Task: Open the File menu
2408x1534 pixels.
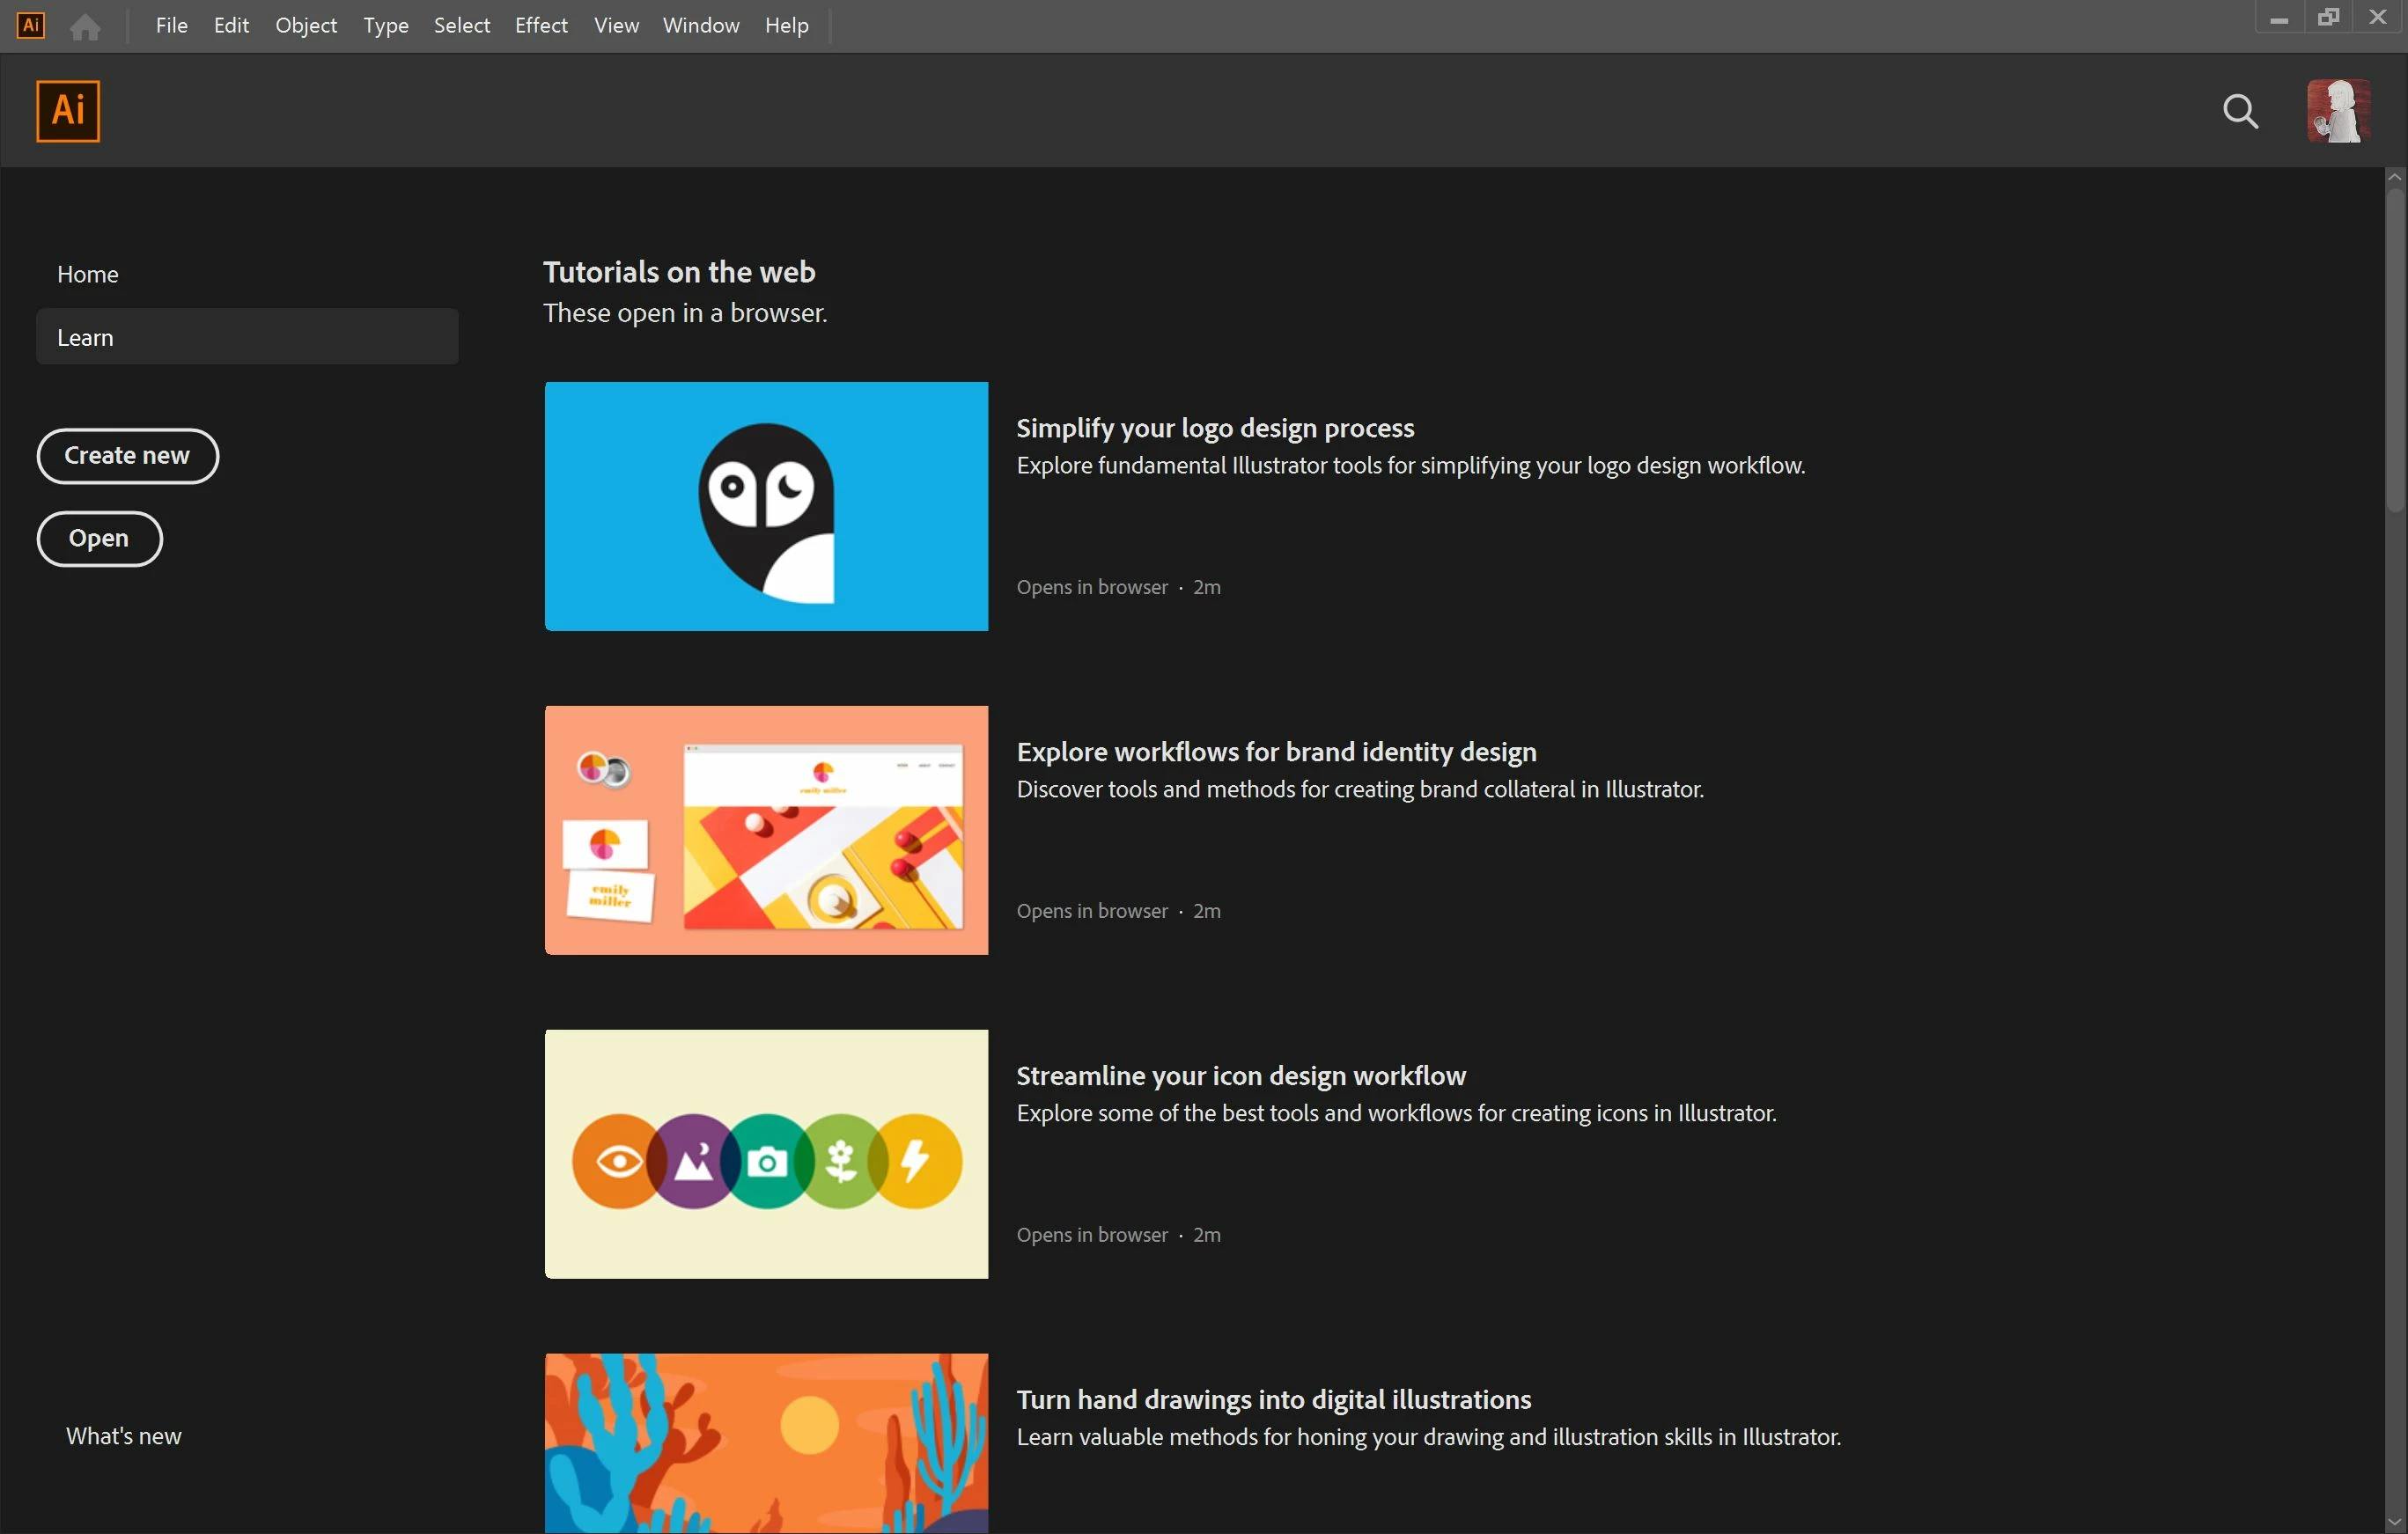Action: [171, 25]
